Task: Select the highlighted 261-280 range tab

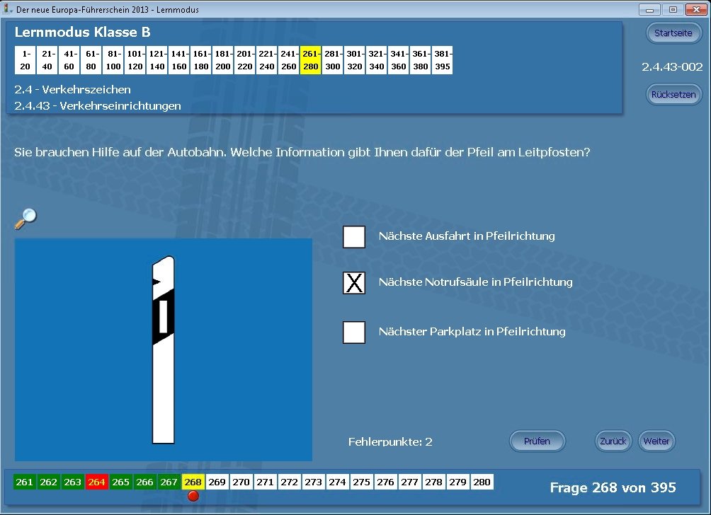Action: [311, 60]
